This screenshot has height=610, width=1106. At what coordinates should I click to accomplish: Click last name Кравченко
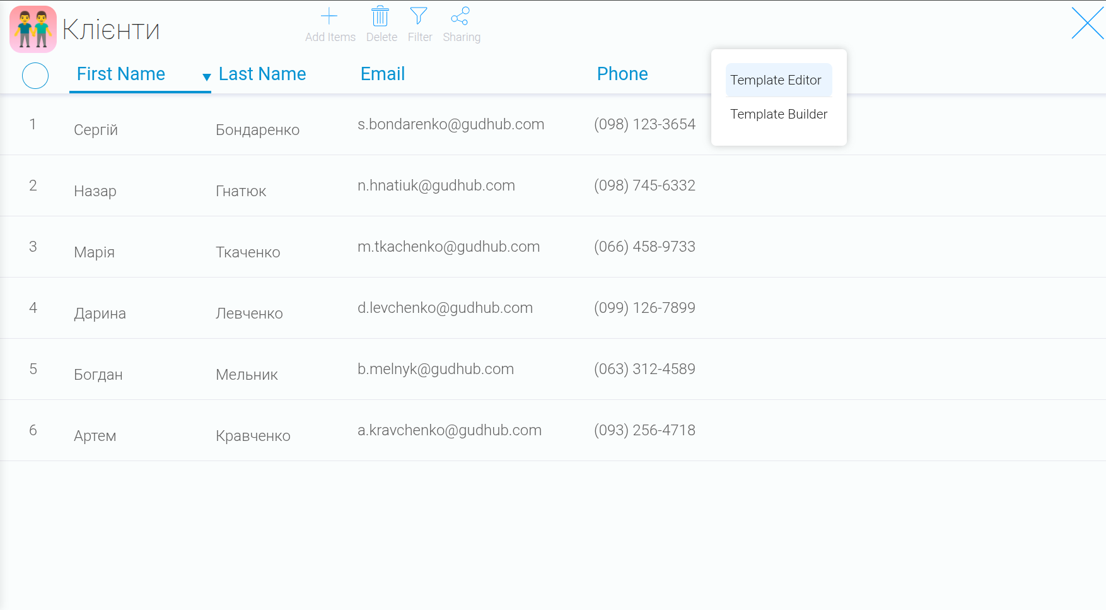tap(253, 436)
